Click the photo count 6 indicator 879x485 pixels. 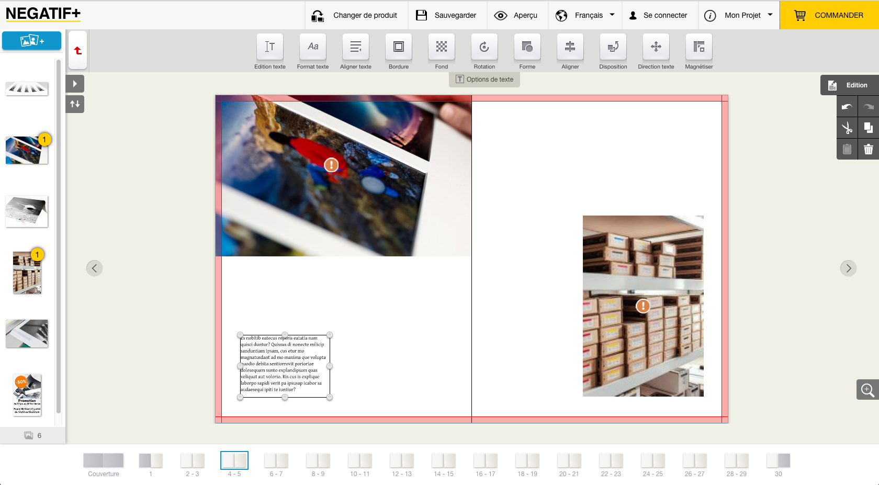(33, 435)
